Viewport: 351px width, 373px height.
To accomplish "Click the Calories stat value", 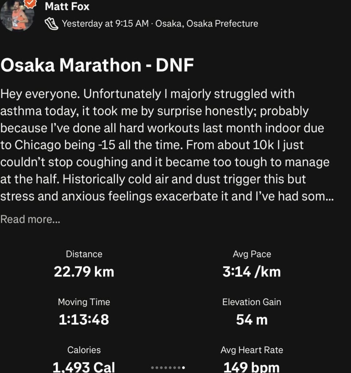I will (x=84, y=367).
